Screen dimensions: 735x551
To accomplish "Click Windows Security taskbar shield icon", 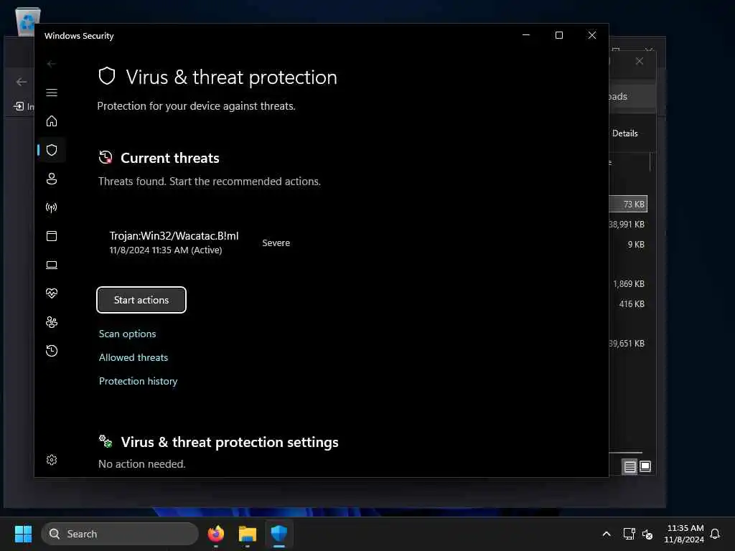I will click(279, 534).
